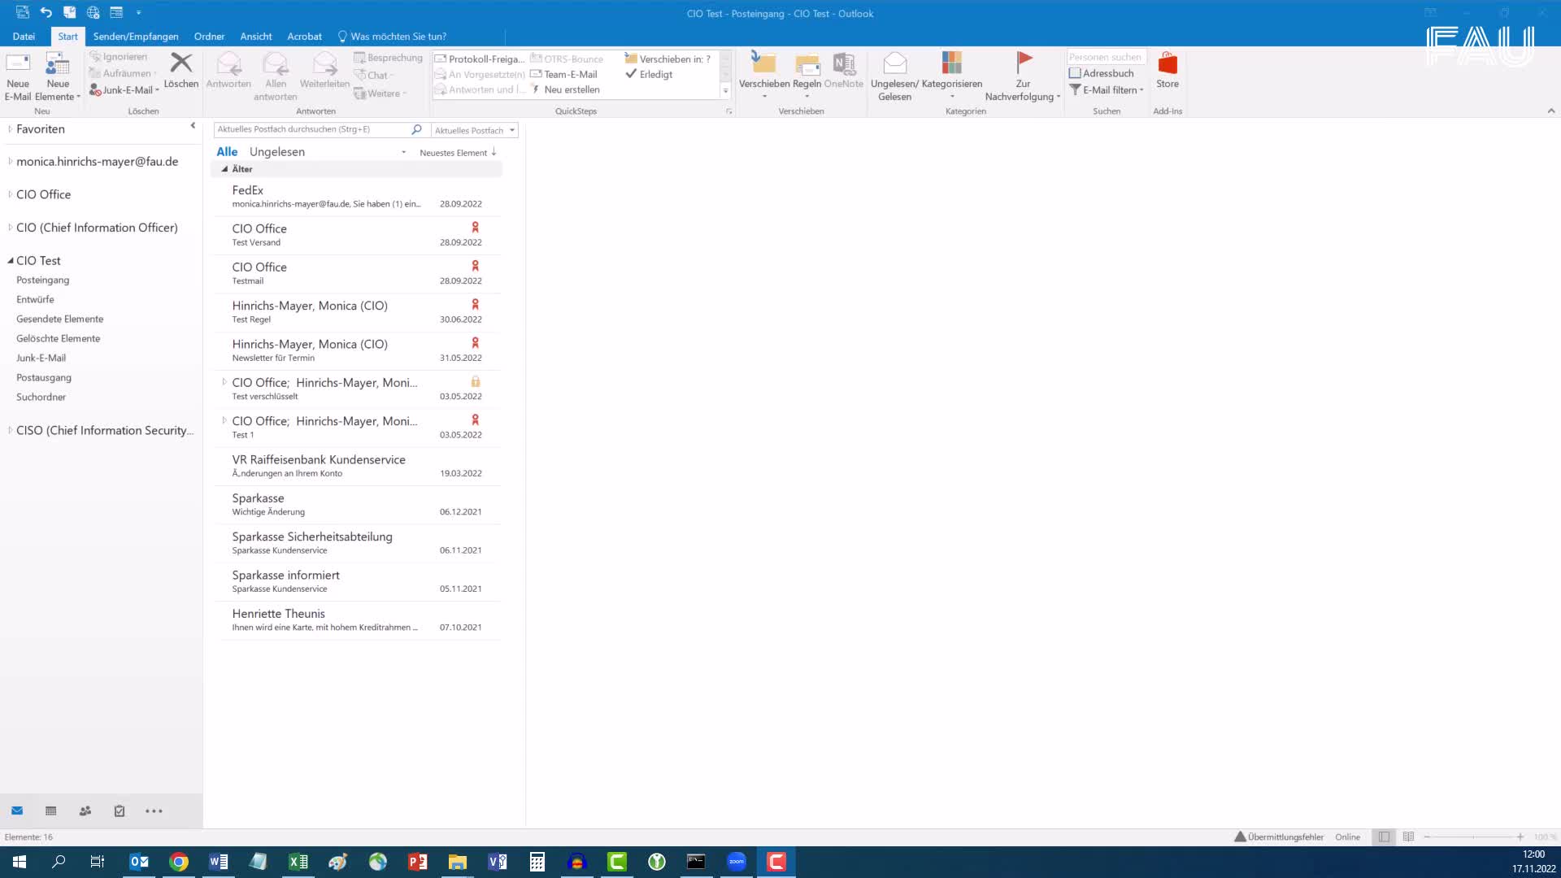Image resolution: width=1561 pixels, height=878 pixels.
Task: Click the Löschen delete icon
Action: (x=180, y=63)
